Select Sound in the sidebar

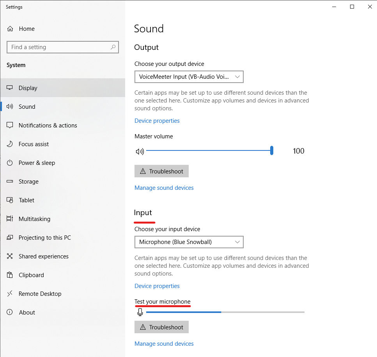(x=63, y=106)
